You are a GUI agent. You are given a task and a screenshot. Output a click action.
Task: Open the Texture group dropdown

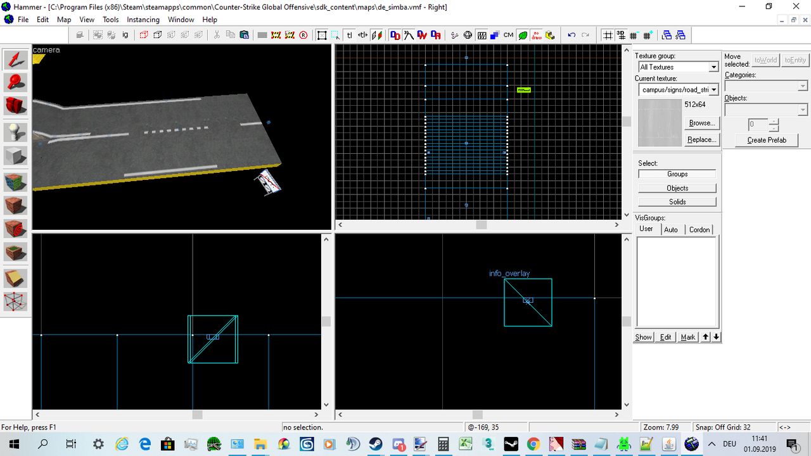[713, 67]
